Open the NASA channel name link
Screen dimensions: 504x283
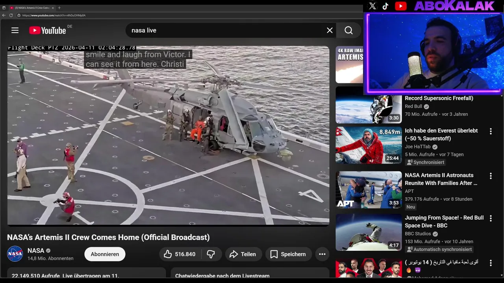pyautogui.click(x=36, y=250)
